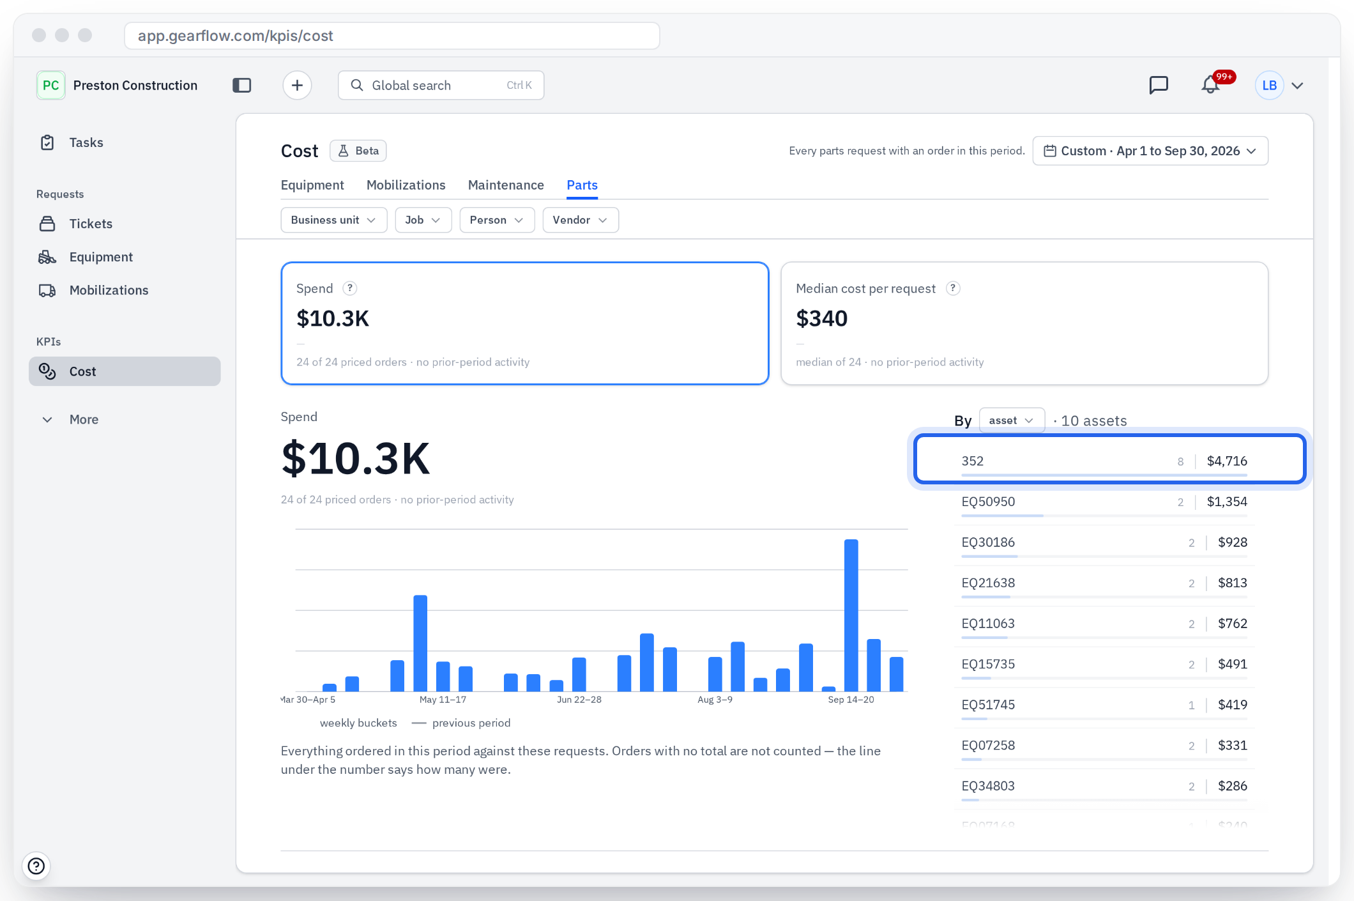The height and width of the screenshot is (901, 1354).
Task: Select Cost under KPIs
Action: click(x=125, y=371)
